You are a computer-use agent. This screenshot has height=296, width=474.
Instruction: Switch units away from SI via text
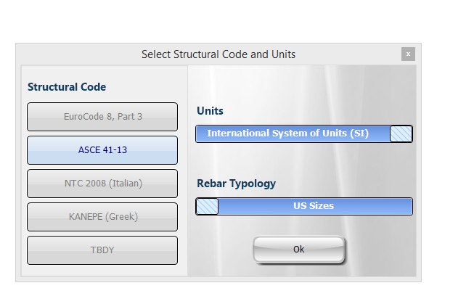pyautogui.click(x=287, y=133)
